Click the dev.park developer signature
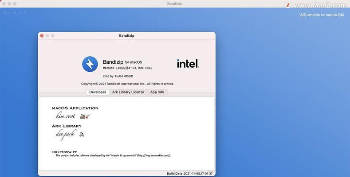350x177 pixels. [x=66, y=134]
